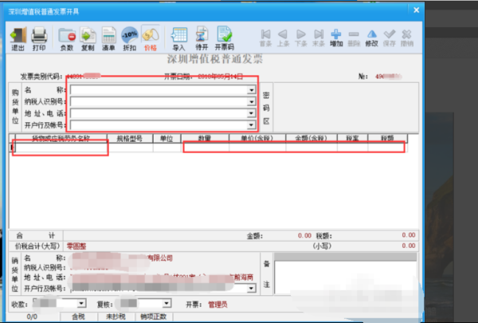Click the 数量 cell in first row
478x323 pixels.
coord(205,148)
